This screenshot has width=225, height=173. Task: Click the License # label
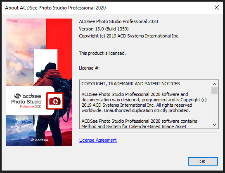point(89,68)
